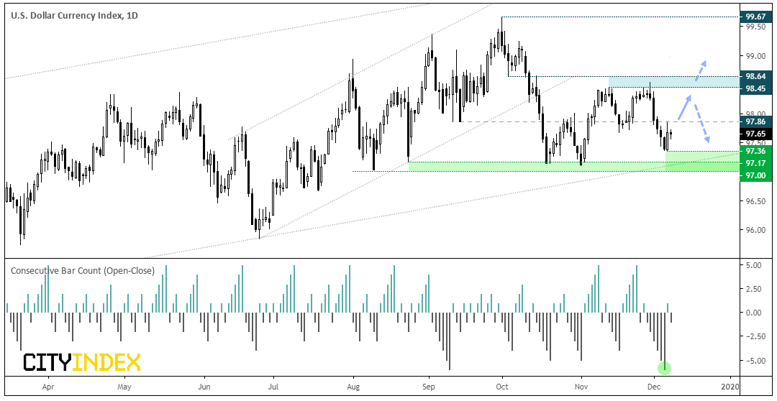The image size is (777, 401).
Task: Click the Jul label on time axis
Action: pyautogui.click(x=273, y=385)
